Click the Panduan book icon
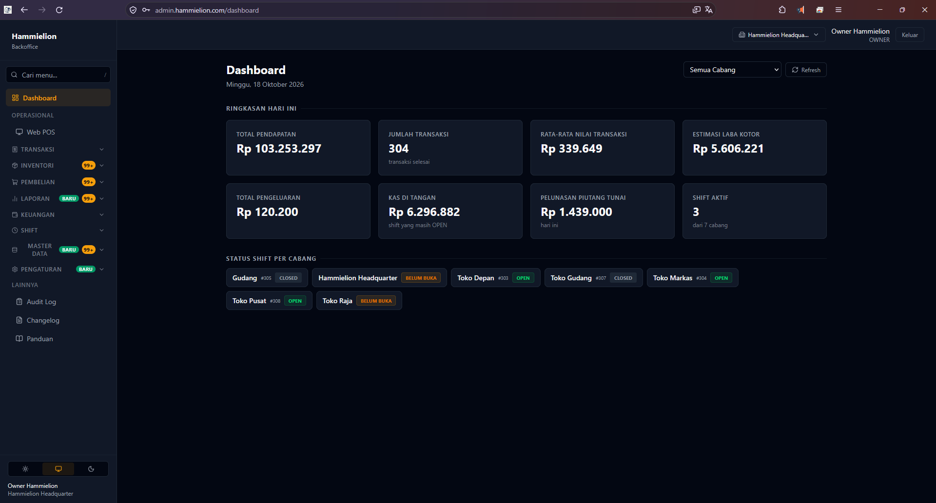Viewport: 936px width, 503px height. tap(19, 339)
